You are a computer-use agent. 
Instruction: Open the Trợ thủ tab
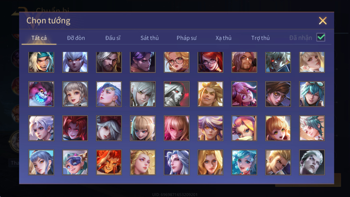(260, 38)
